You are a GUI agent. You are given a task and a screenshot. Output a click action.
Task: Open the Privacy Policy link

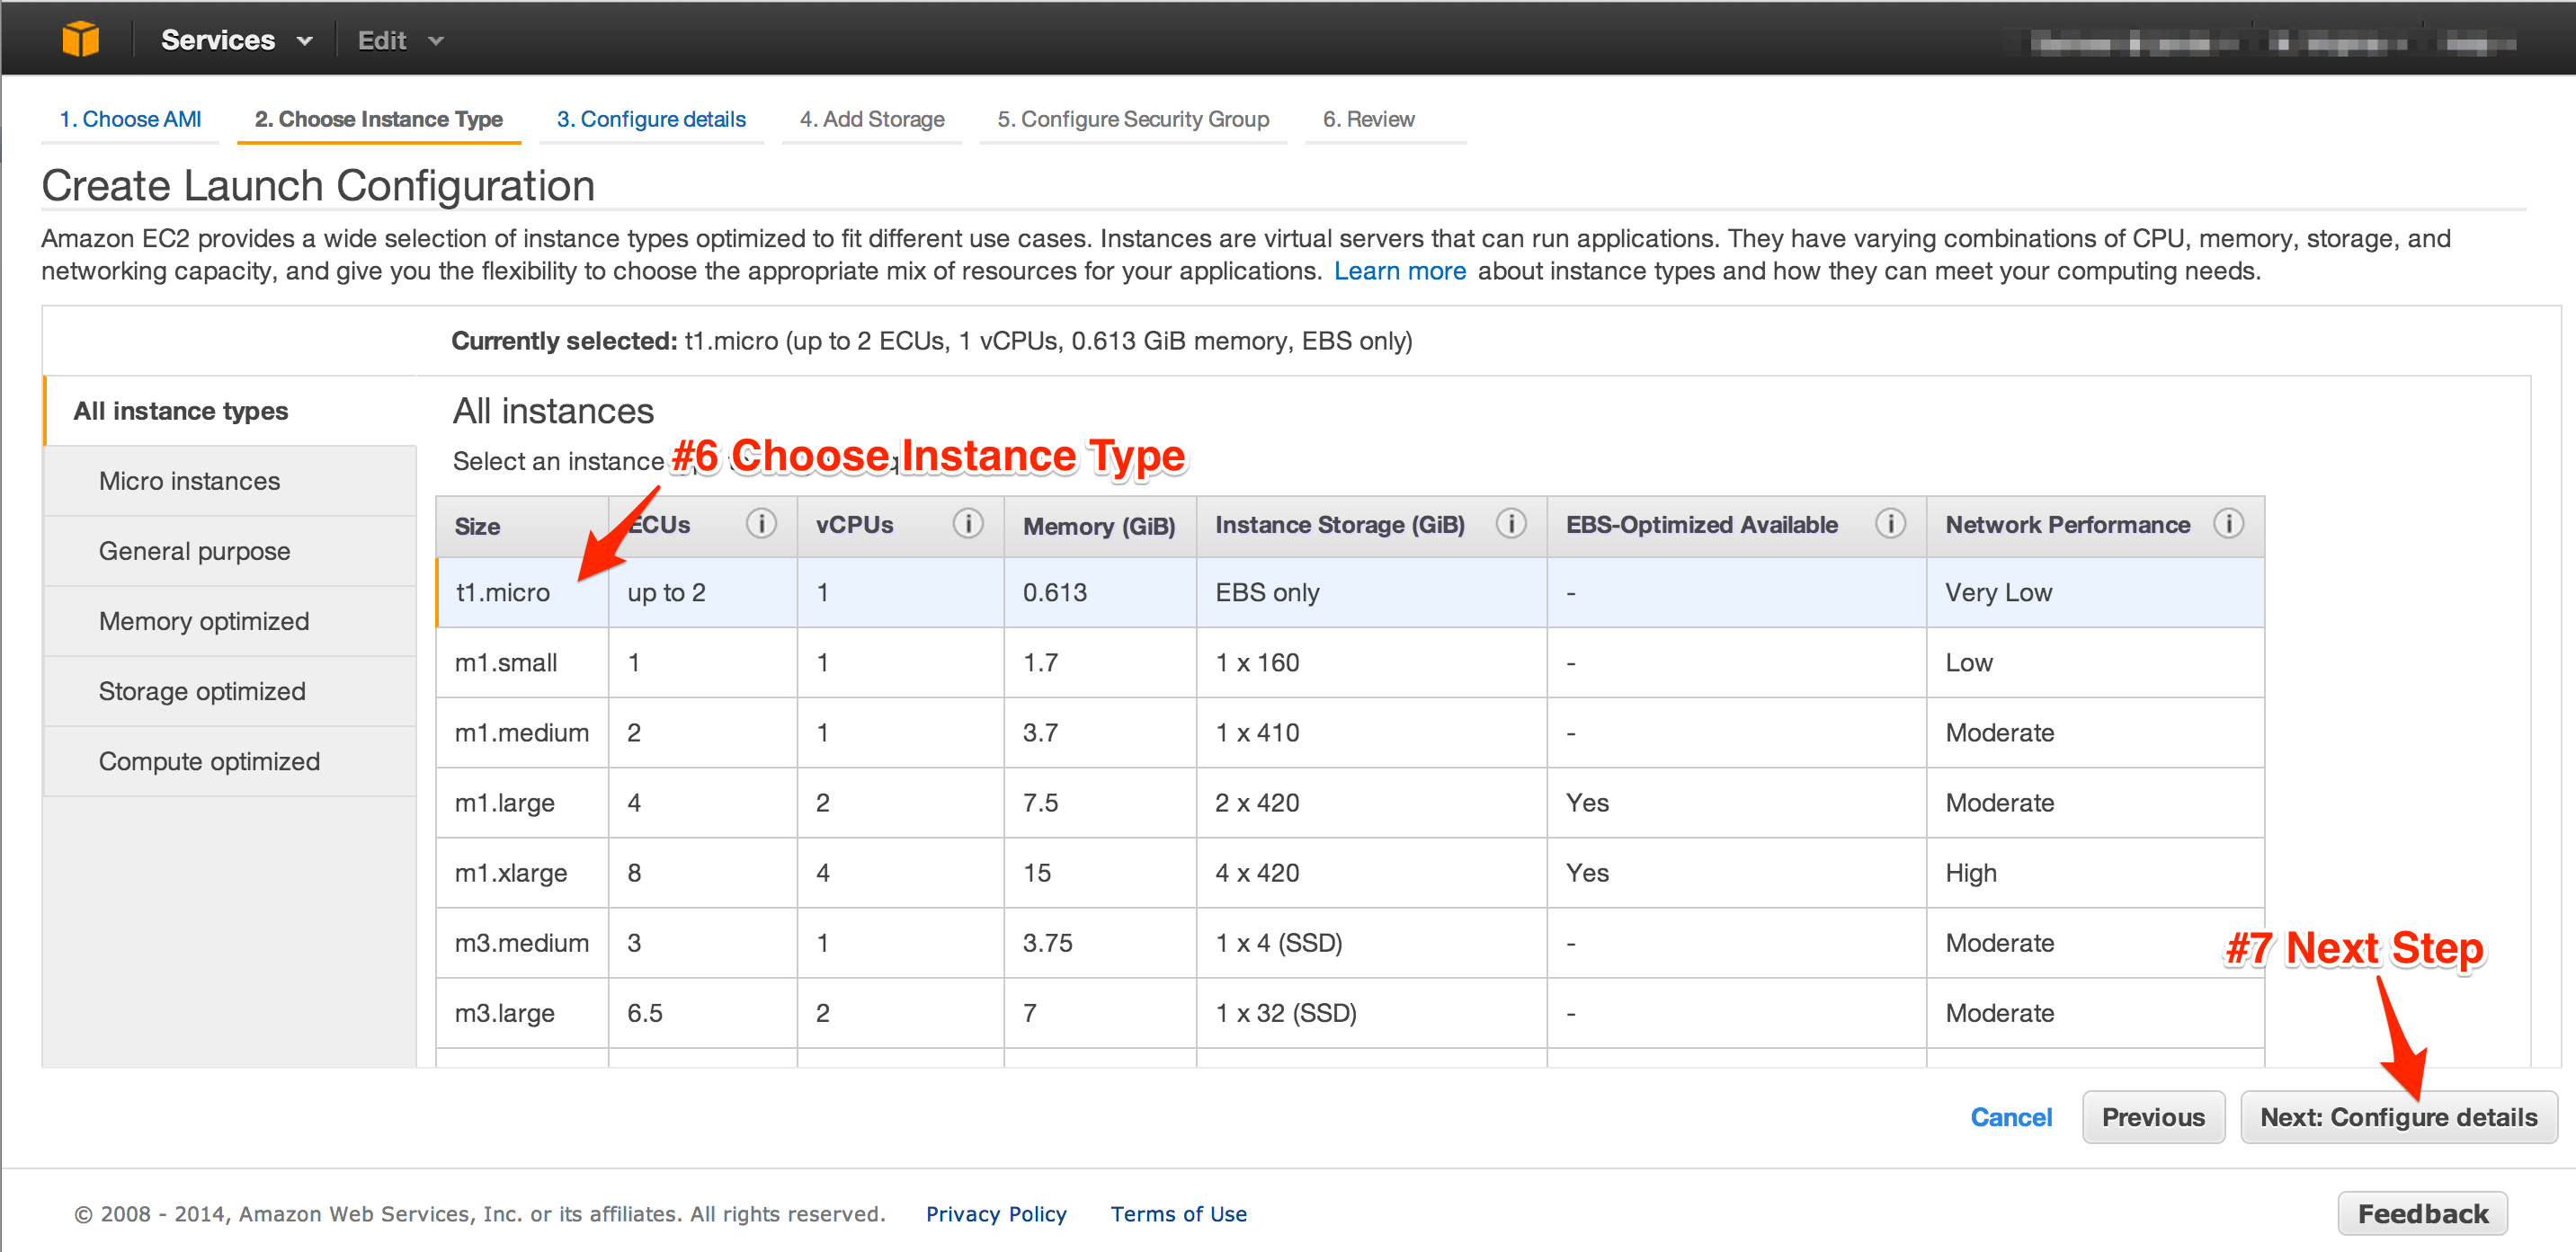(x=996, y=1213)
